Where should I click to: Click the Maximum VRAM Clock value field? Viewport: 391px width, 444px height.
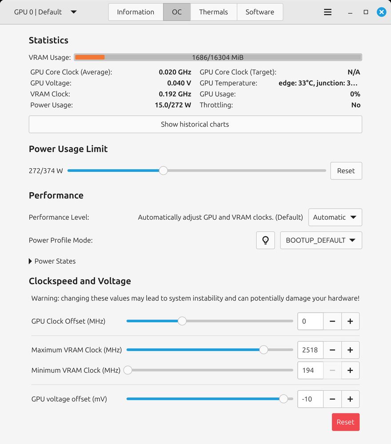pyautogui.click(x=310, y=350)
